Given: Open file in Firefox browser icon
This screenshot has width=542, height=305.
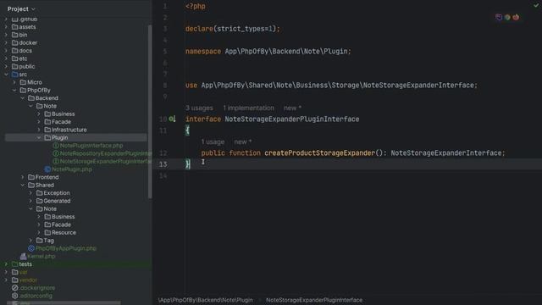Looking at the screenshot, I should pyautogui.click(x=516, y=17).
